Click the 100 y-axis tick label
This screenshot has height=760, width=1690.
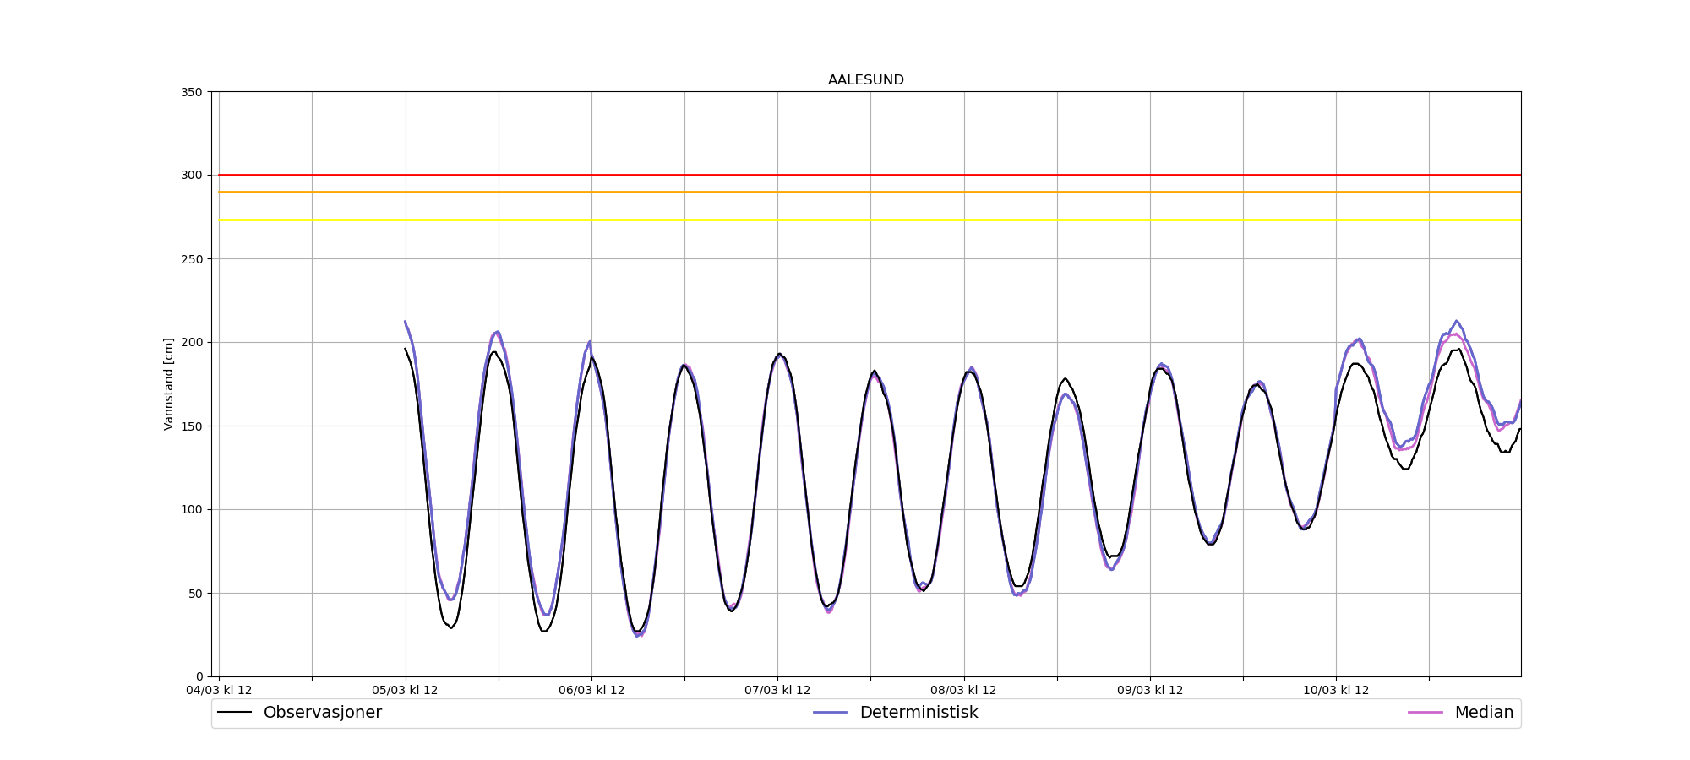pos(193,510)
